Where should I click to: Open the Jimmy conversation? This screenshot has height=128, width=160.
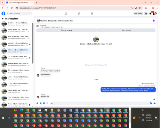click(x=16, y=31)
